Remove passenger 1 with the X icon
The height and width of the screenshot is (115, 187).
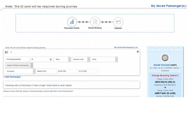tap(138, 52)
